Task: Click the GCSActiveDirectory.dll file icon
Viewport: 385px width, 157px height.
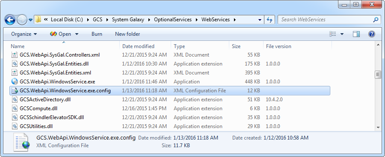Action: [15, 100]
